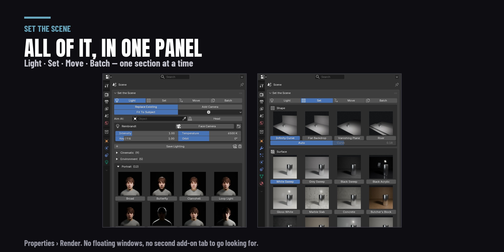The height and width of the screenshot is (252, 504).
Task: Adjust the Temperature slider
Action: click(209, 133)
